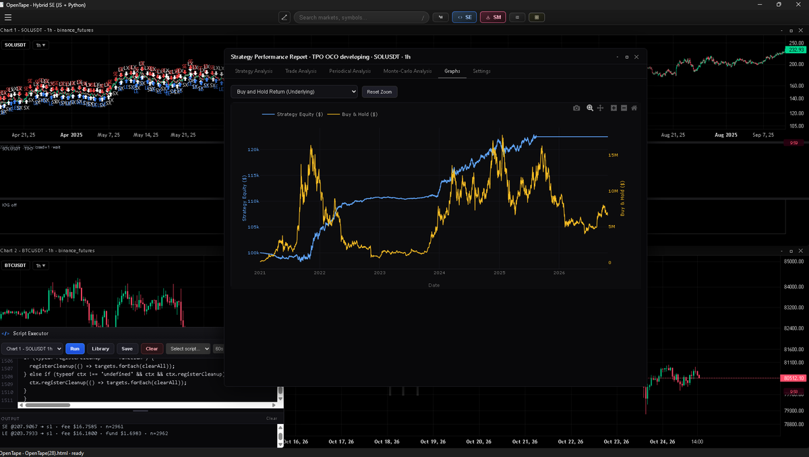809x457 pixels.
Task: Open the graph type dropdown Buy and Hold Return
Action: click(x=294, y=91)
